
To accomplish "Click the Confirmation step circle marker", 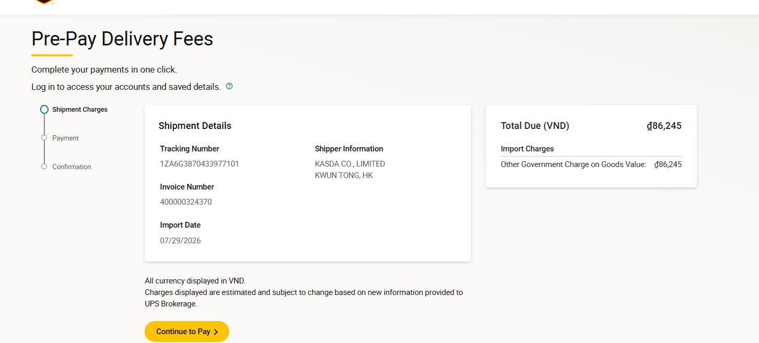I will tap(44, 167).
